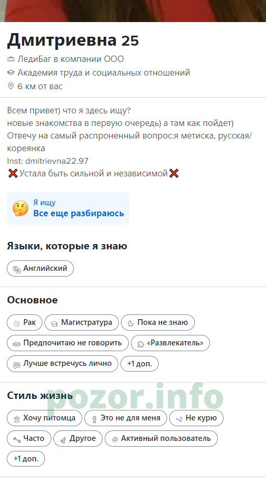The height and width of the screenshot is (485, 266).
Task: Click the location pin icon near 6 км
Action: click(11, 86)
